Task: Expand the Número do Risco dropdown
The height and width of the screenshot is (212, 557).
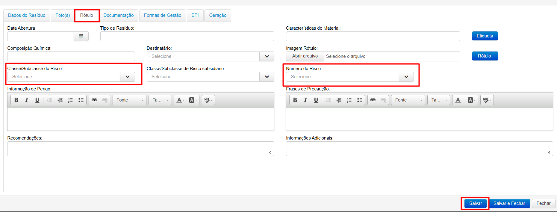Action: click(x=406, y=77)
